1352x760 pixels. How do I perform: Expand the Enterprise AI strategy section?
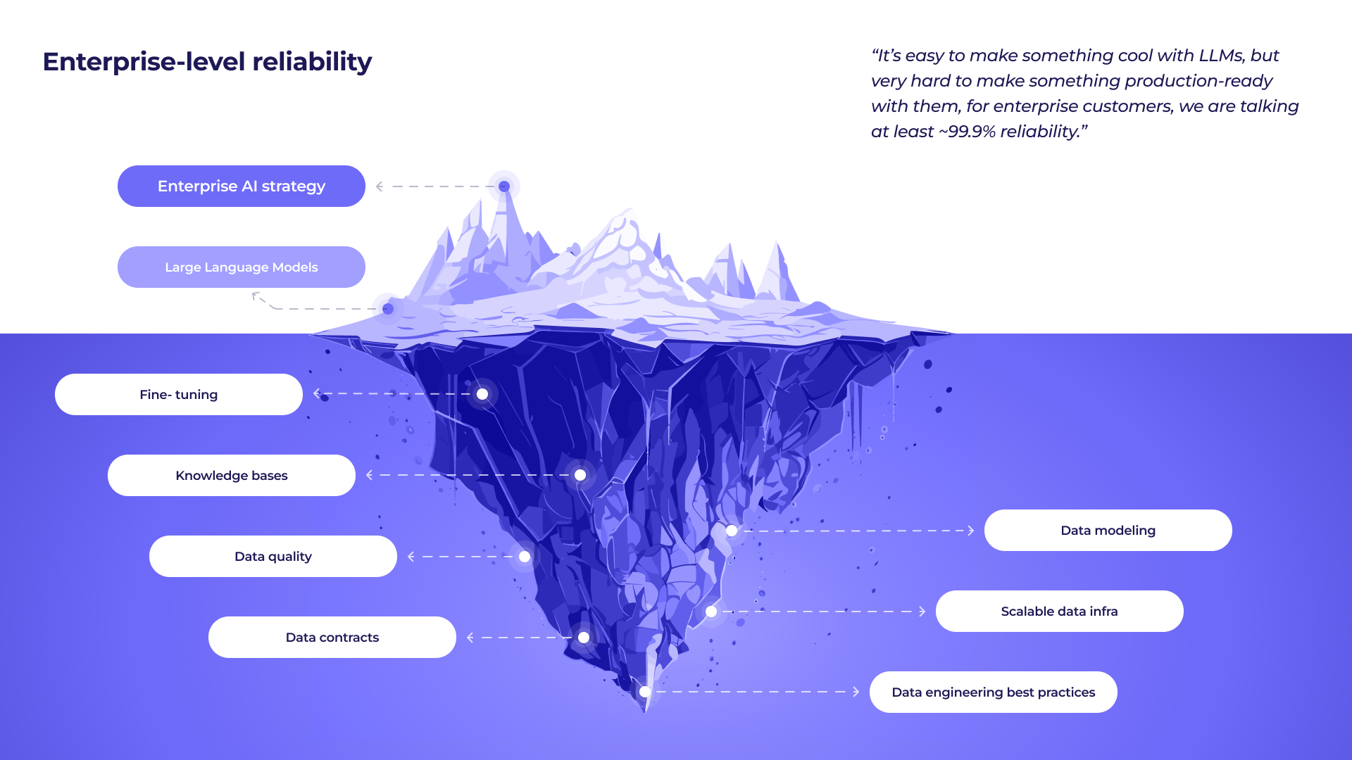pyautogui.click(x=242, y=186)
